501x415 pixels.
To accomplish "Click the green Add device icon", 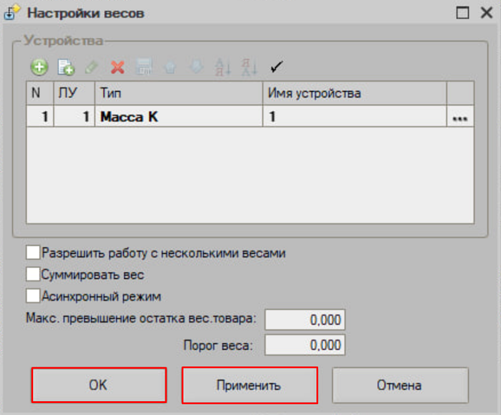I will 39,66.
